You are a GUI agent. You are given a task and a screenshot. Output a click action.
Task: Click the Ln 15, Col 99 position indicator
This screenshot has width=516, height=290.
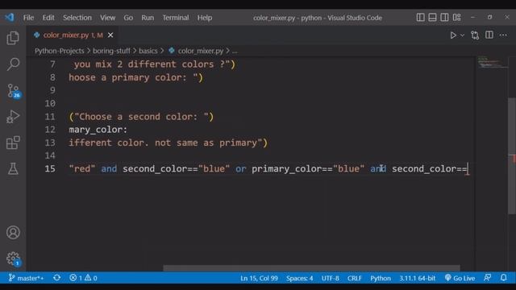click(x=259, y=278)
